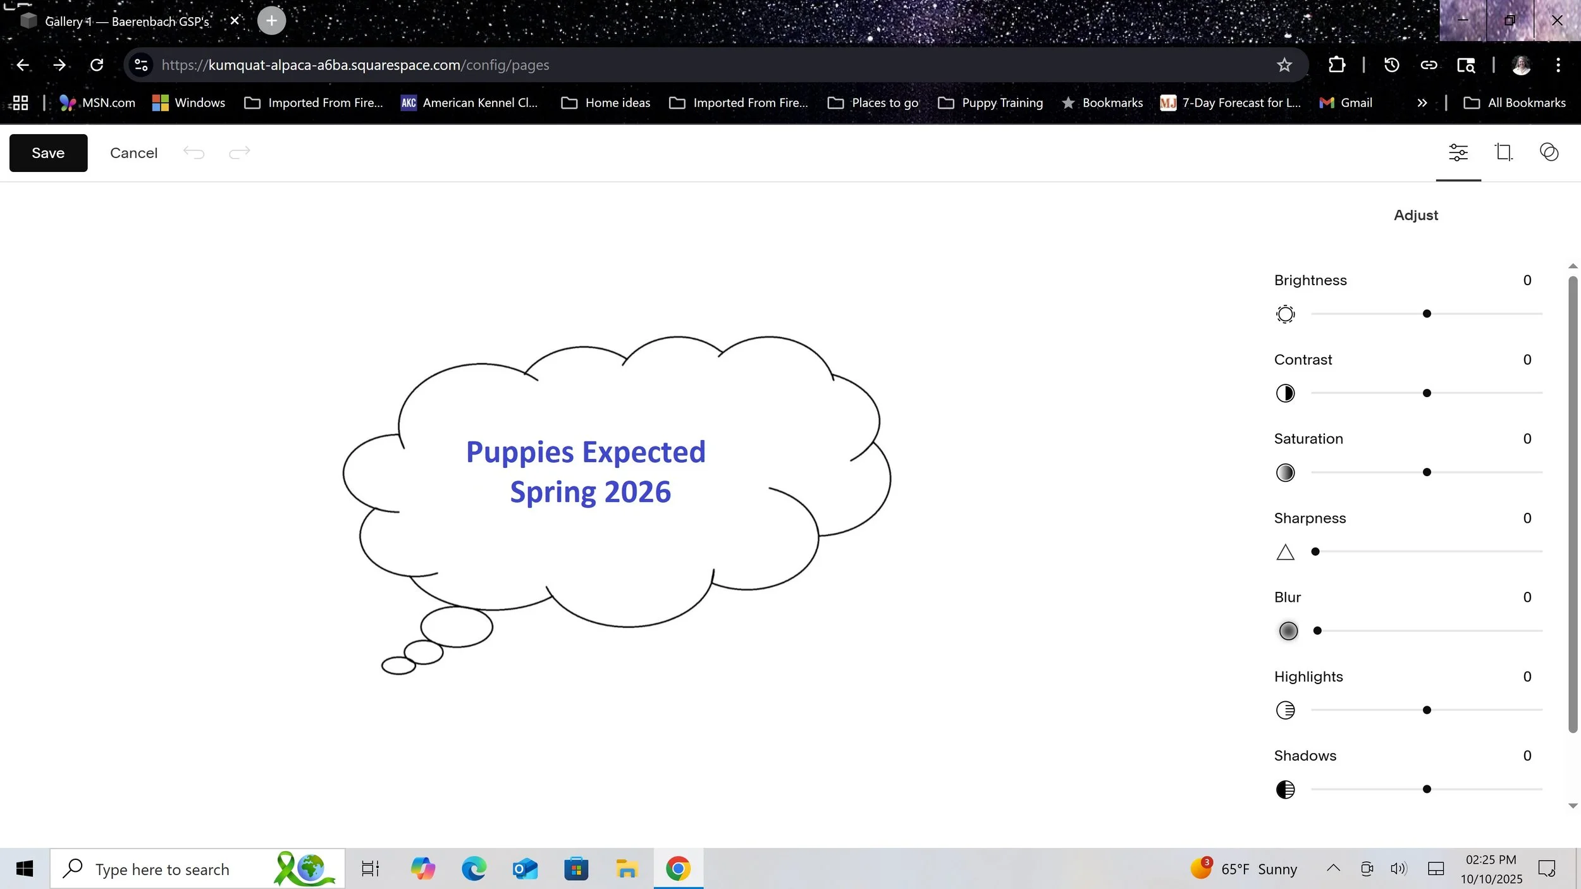1581x889 pixels.
Task: Save the edited image
Action: [48, 153]
